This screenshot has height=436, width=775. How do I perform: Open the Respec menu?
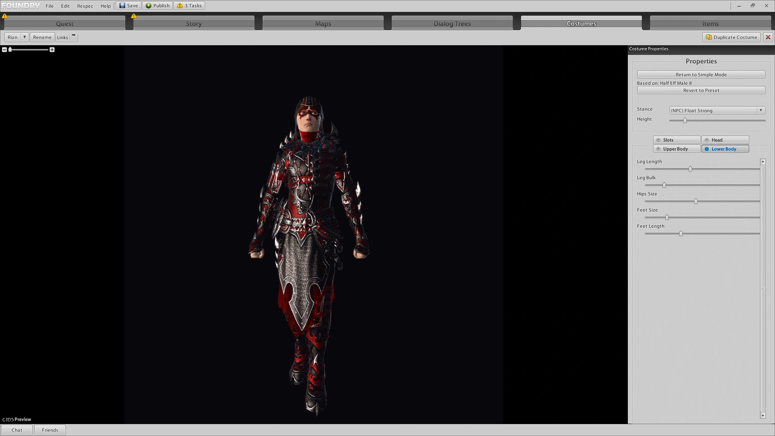[x=85, y=6]
